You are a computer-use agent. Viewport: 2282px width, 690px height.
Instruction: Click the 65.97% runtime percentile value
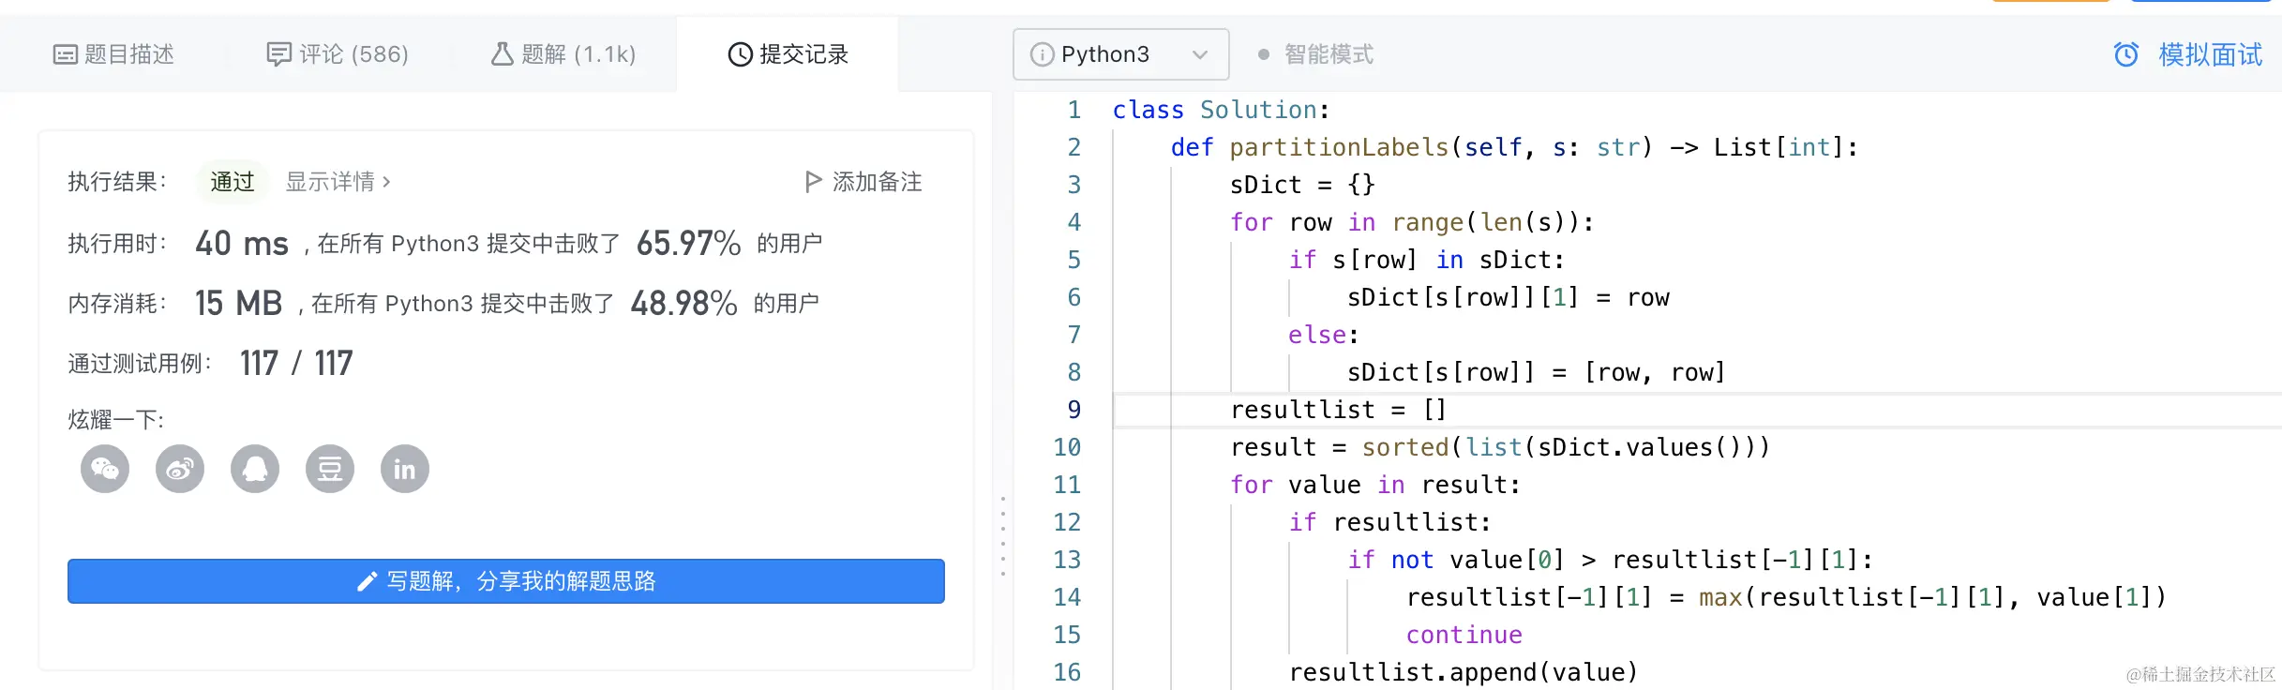[x=689, y=243]
